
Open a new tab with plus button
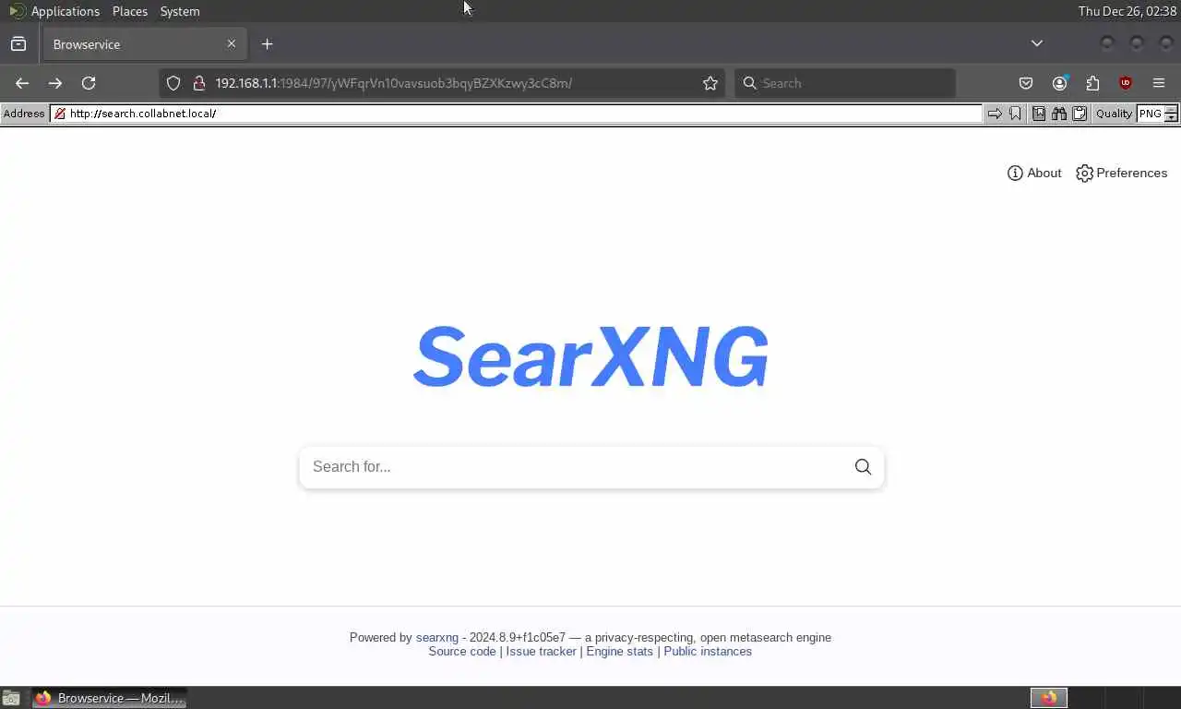pyautogui.click(x=267, y=43)
